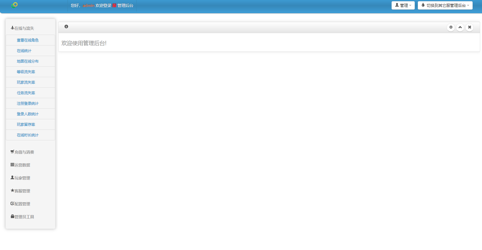The height and width of the screenshot is (250, 482).
Task: Open panel settings gear icon
Action: [451, 27]
